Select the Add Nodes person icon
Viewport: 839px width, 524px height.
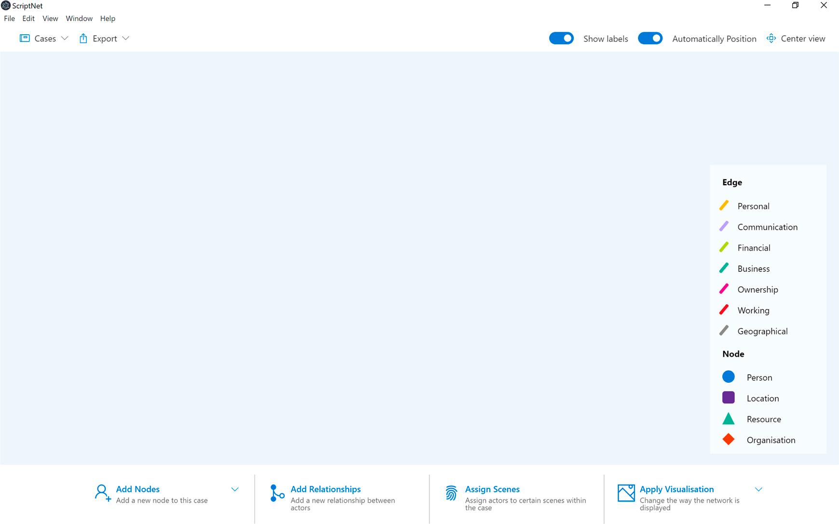(x=102, y=493)
